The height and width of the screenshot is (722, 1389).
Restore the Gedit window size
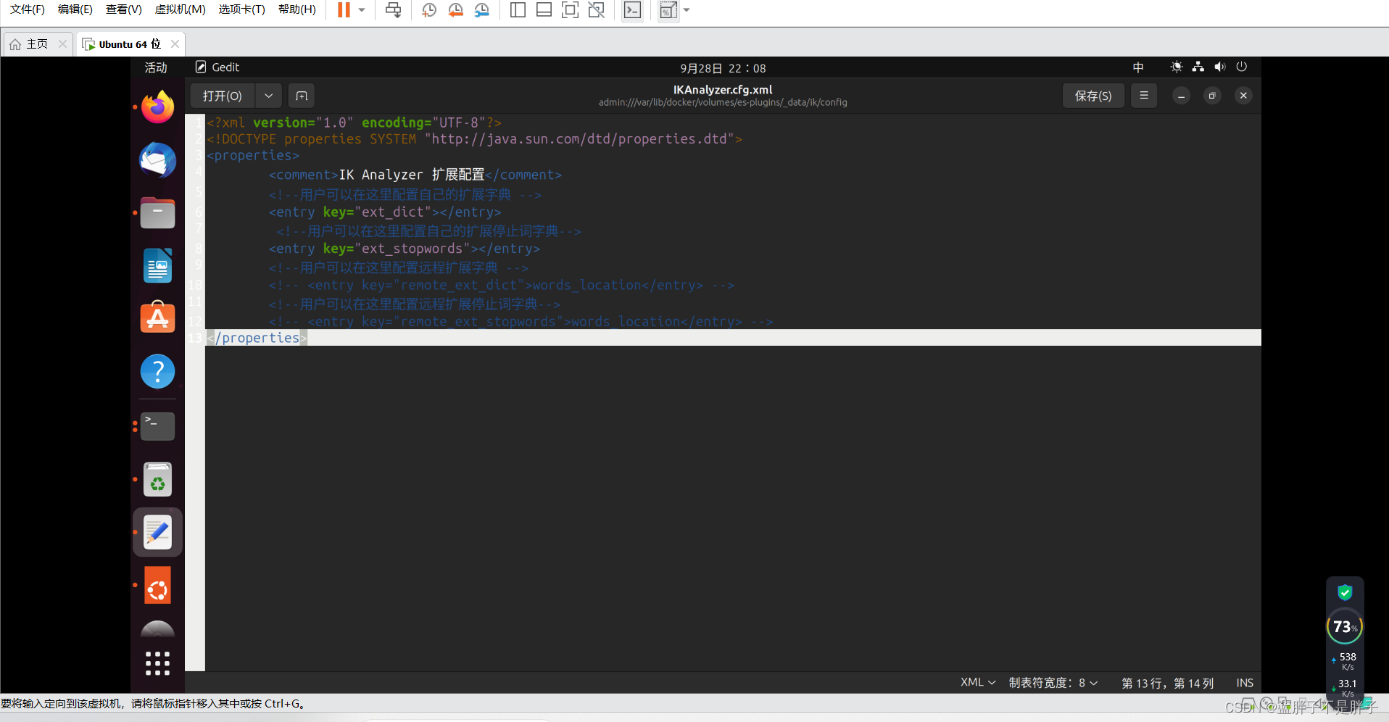pos(1212,96)
